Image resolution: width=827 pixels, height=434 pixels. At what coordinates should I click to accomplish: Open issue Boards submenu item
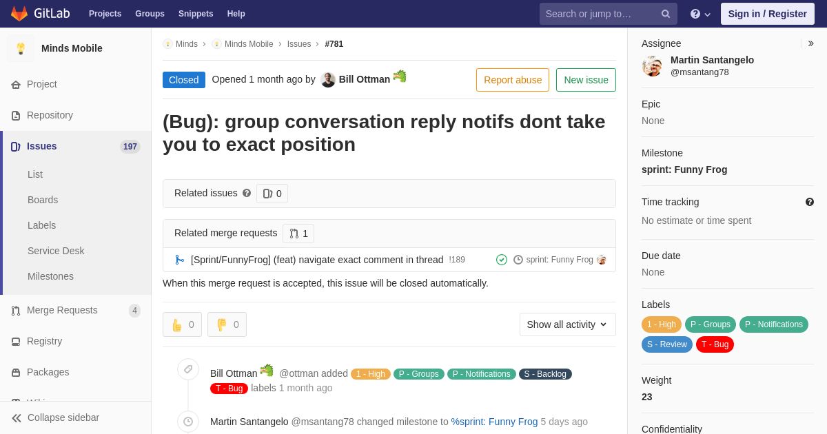tap(43, 200)
